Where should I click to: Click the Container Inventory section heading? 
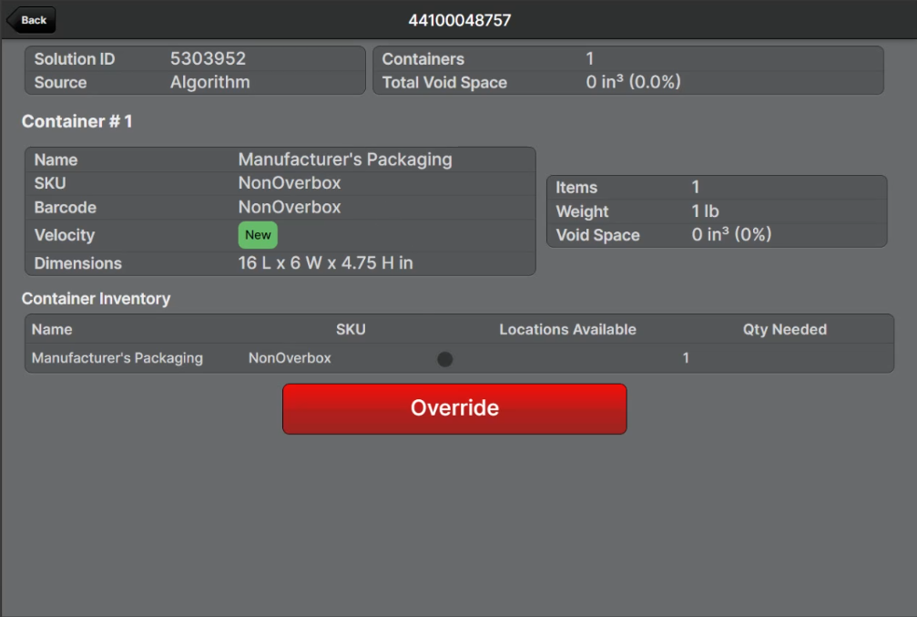(96, 299)
